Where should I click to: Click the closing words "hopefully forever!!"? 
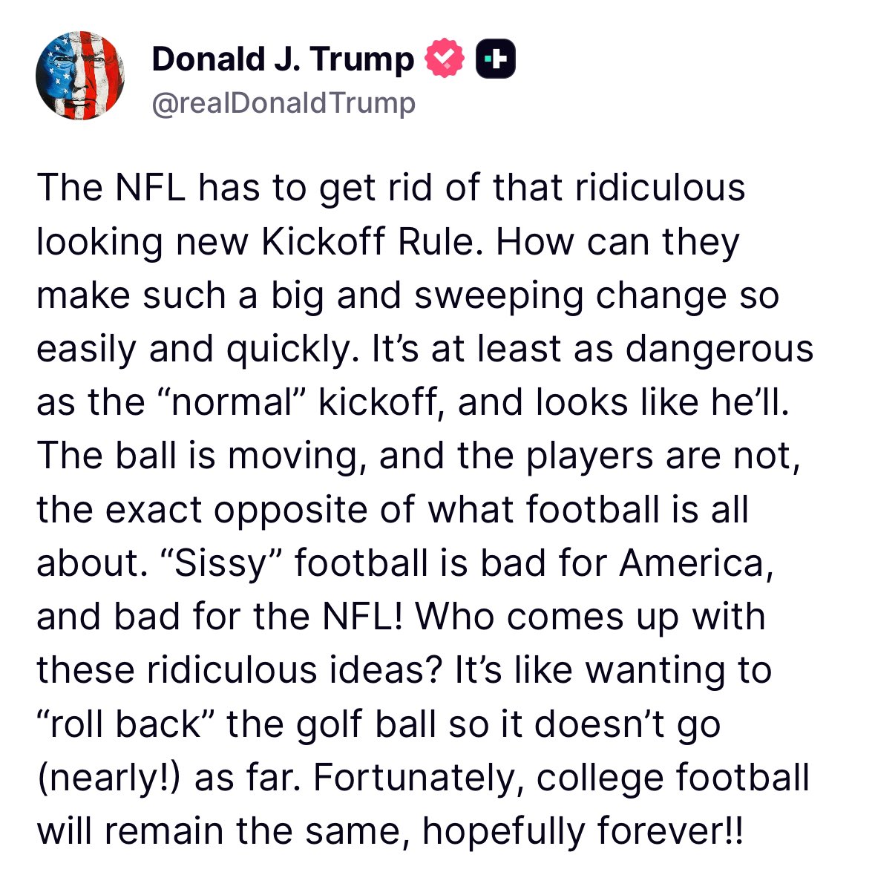(x=583, y=831)
